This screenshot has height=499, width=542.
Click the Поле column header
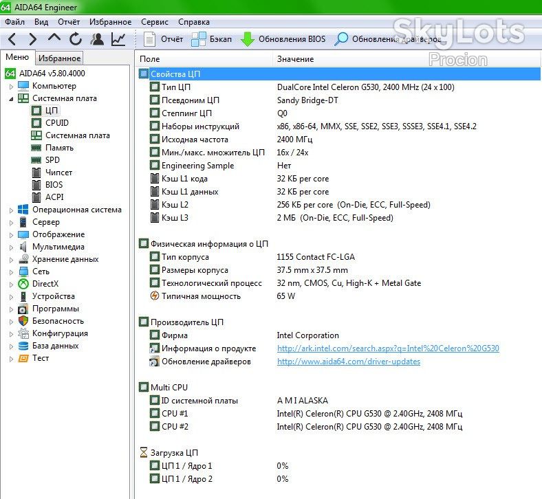205,59
